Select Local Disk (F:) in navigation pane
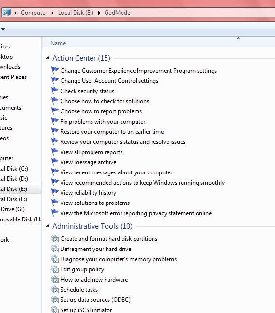 [14, 199]
